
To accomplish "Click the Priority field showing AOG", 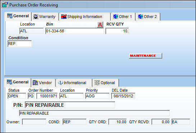I will coord(97,96).
